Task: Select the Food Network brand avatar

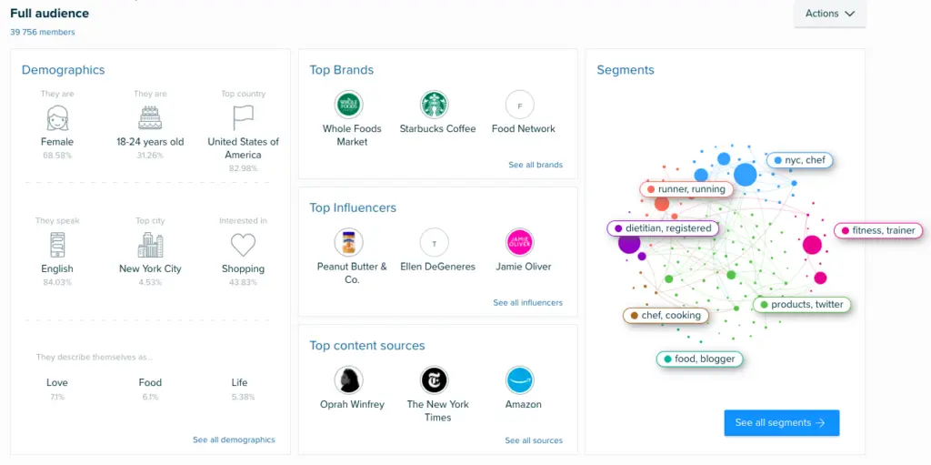Action: (520, 105)
